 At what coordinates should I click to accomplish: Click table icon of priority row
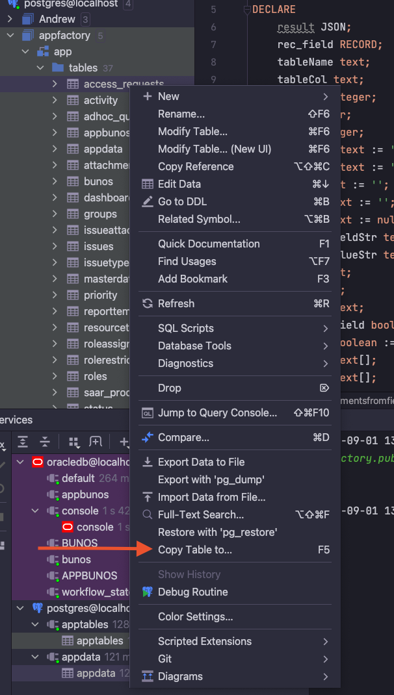click(x=73, y=295)
